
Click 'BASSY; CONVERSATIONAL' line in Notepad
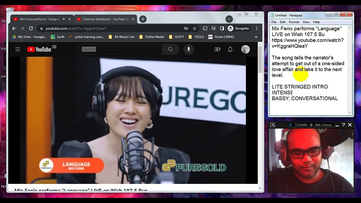pyautogui.click(x=305, y=98)
